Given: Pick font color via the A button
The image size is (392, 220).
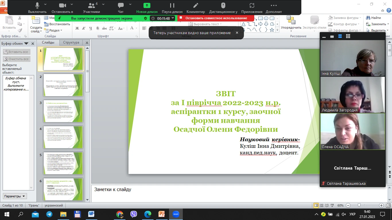Looking at the screenshot, I should [132, 28].
